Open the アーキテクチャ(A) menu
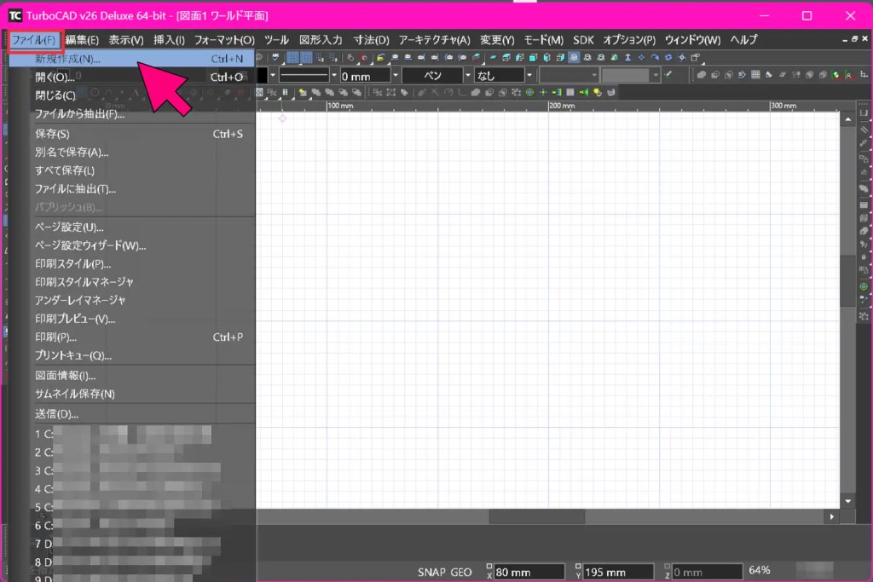The width and height of the screenshot is (873, 582). point(434,39)
